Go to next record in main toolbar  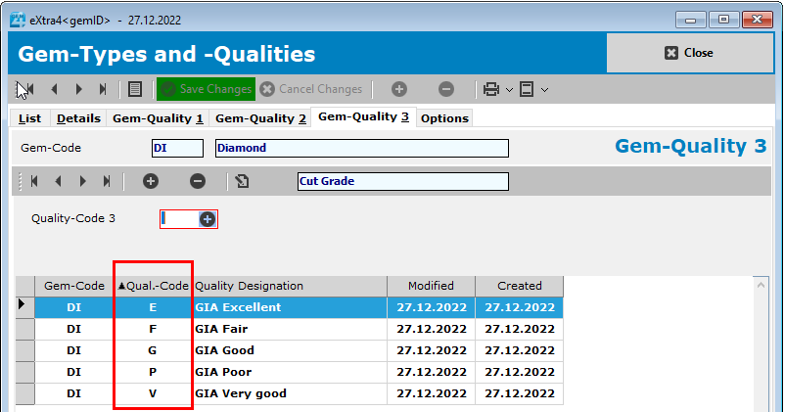tap(78, 89)
